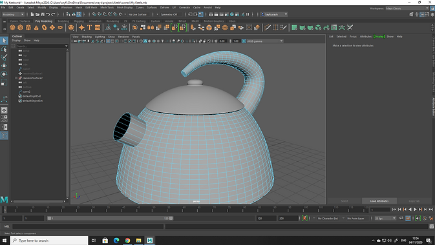
Task: Click the time range slider bar
Action: pos(110,218)
